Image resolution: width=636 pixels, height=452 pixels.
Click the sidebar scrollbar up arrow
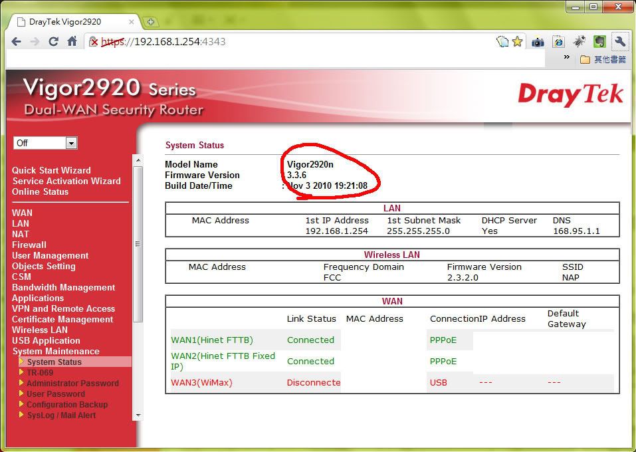tap(138, 160)
